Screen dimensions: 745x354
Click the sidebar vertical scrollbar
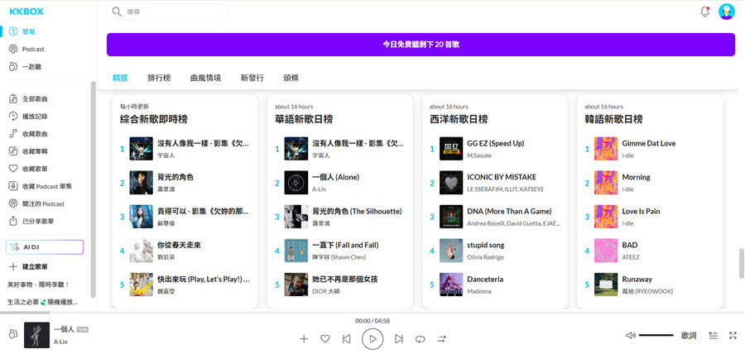93,189
